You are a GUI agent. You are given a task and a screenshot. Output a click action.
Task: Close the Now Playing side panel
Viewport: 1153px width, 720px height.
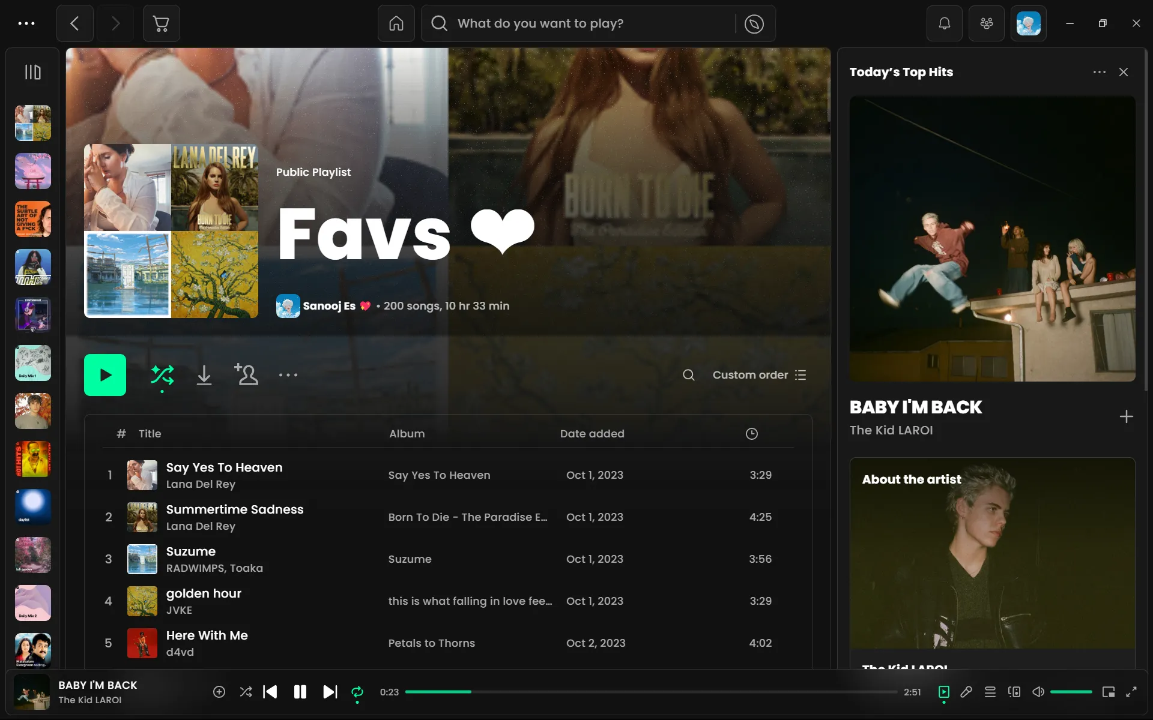tap(1124, 72)
